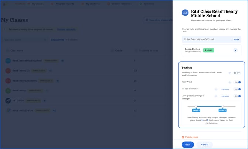Click the Level 3 lower slider handle
248x149 pixels.
pyautogui.click(x=196, y=107)
